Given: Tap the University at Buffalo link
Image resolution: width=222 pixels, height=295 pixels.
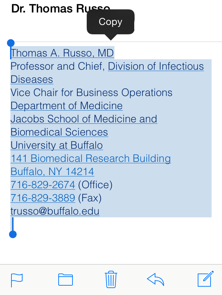Looking at the screenshot, I should click(57, 145).
